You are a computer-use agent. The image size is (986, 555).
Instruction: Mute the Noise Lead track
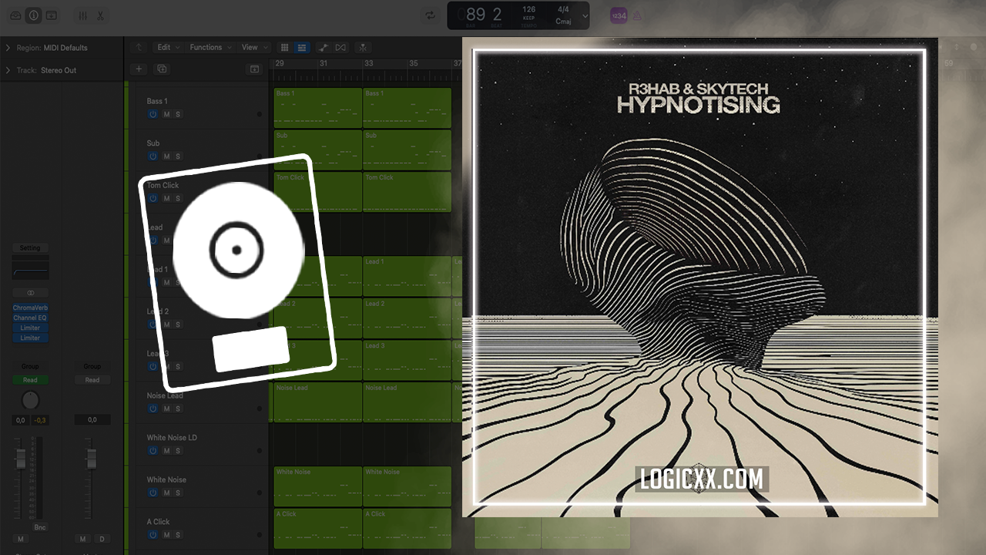[166, 409]
